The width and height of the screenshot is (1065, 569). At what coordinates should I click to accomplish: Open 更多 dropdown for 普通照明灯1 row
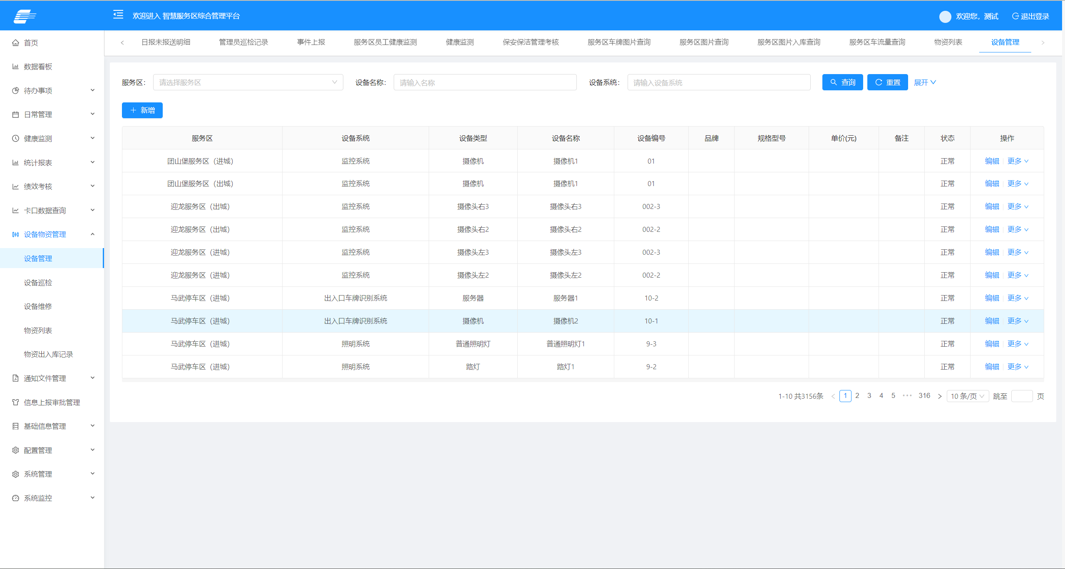tap(1018, 344)
